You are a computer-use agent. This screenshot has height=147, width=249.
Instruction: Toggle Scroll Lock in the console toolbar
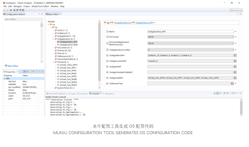(x=217, y=93)
